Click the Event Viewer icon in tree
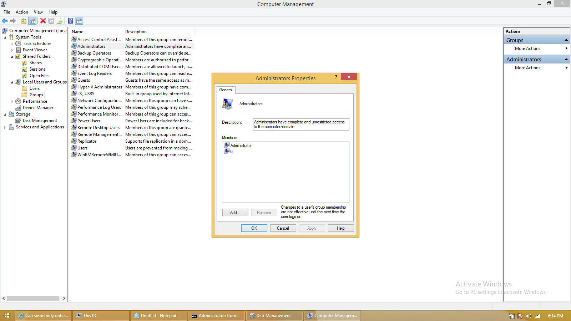The image size is (571, 321). pyautogui.click(x=18, y=50)
